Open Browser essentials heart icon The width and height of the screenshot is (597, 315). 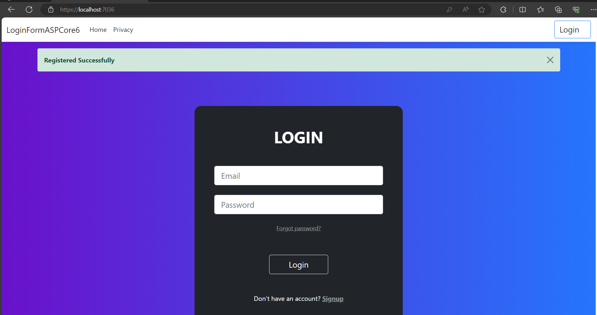coord(576,10)
